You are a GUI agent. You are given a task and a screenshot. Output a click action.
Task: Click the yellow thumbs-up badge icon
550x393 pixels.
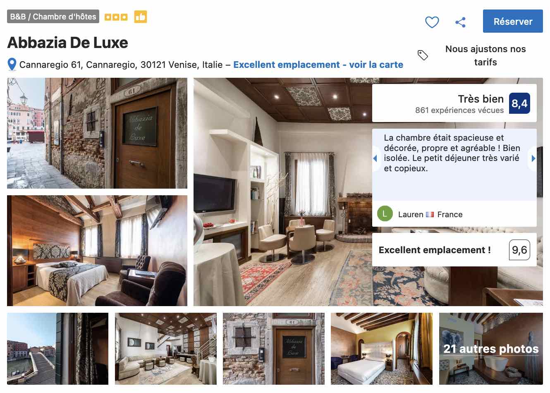141,17
